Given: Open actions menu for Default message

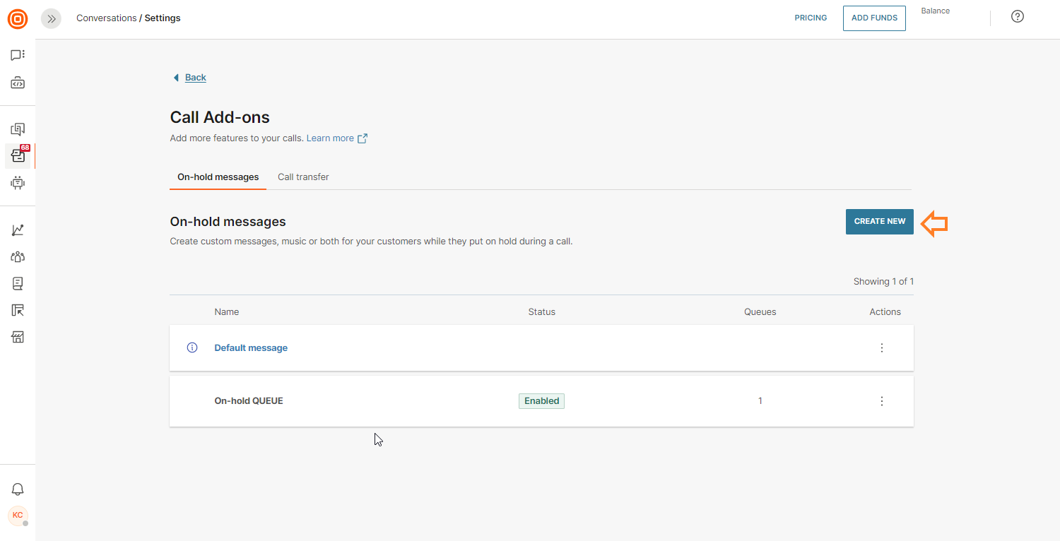Looking at the screenshot, I should [881, 348].
